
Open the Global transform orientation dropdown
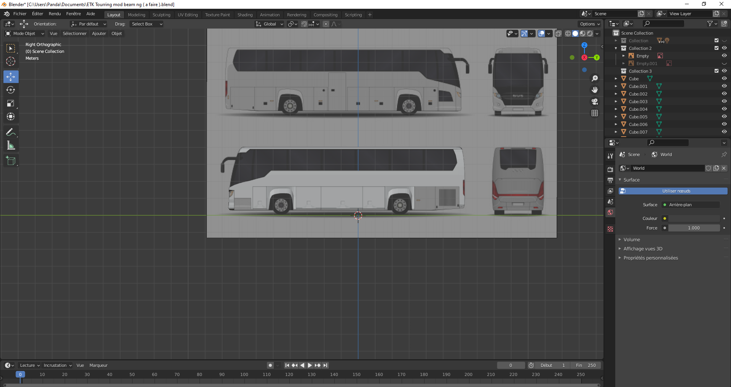270,24
